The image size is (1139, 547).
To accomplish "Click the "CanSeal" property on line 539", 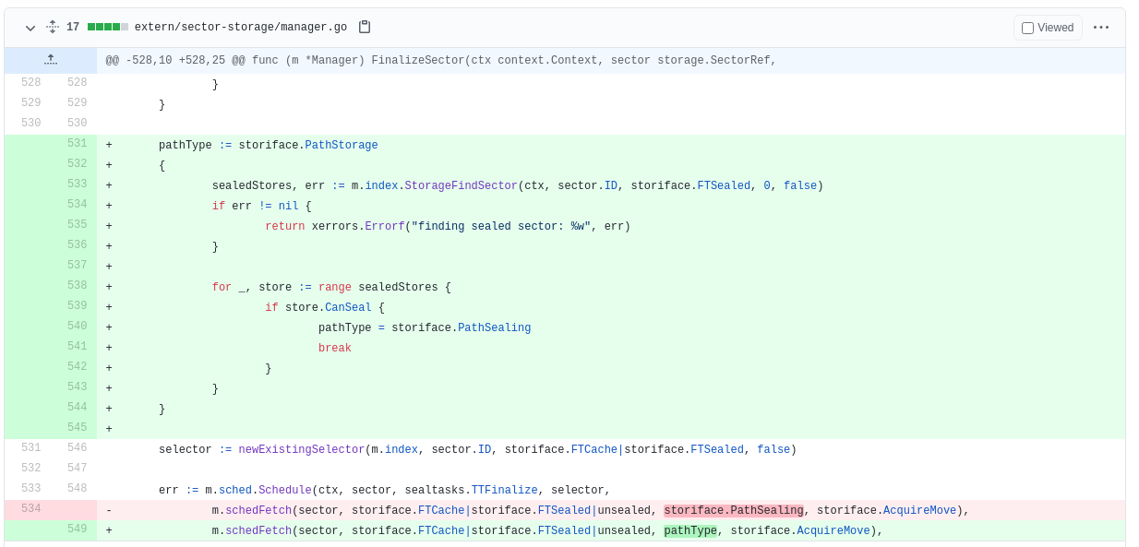I will point(348,308).
